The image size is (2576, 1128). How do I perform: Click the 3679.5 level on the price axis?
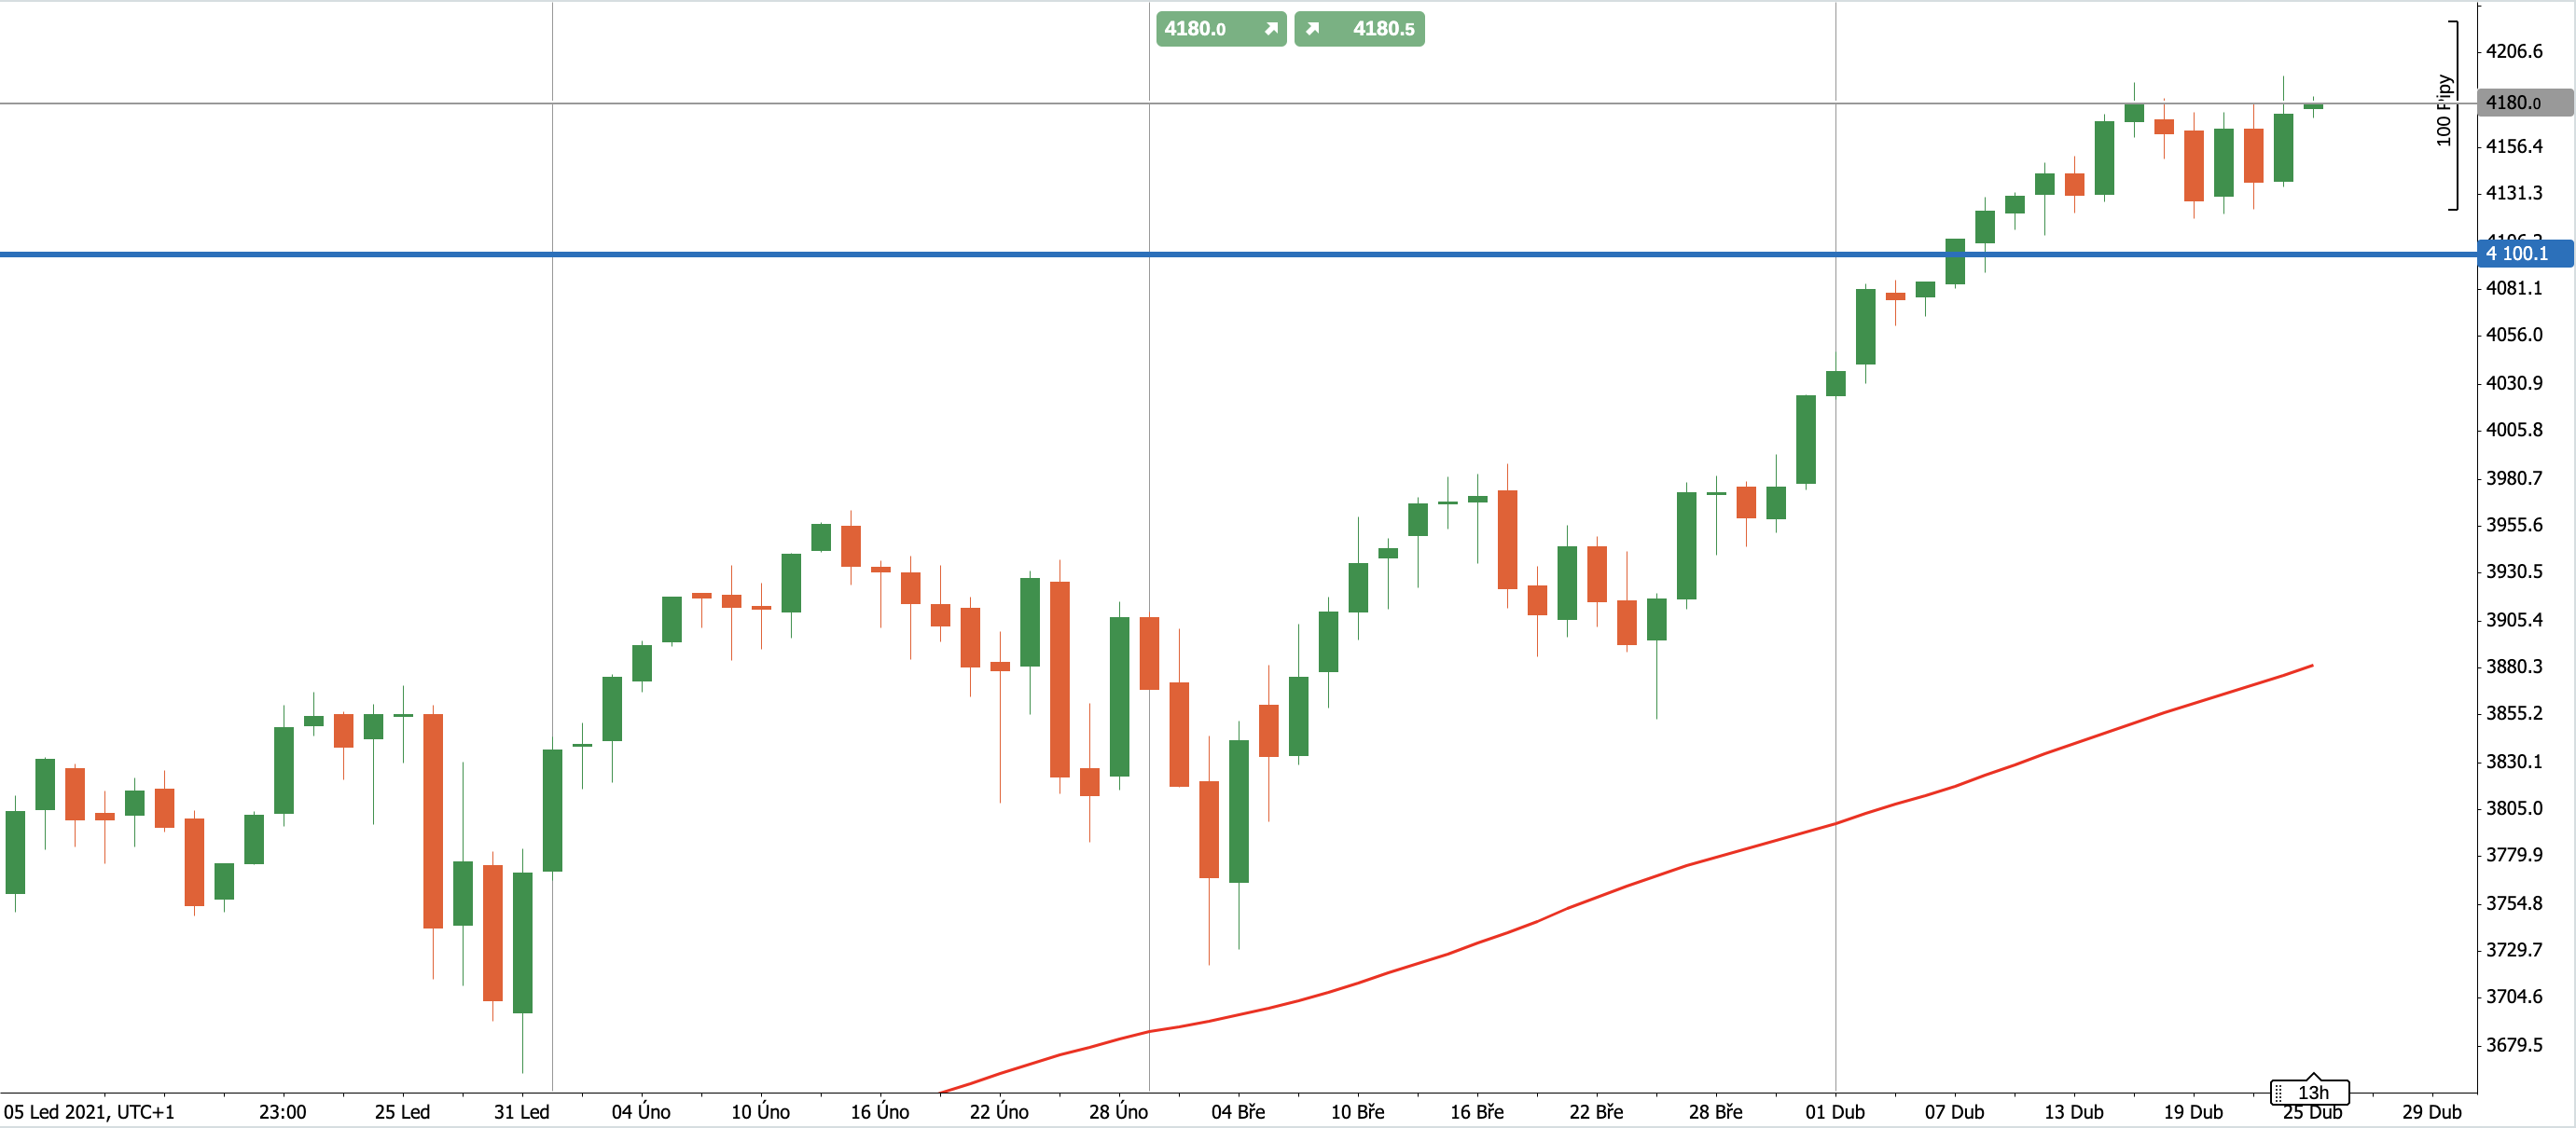(x=2513, y=1044)
